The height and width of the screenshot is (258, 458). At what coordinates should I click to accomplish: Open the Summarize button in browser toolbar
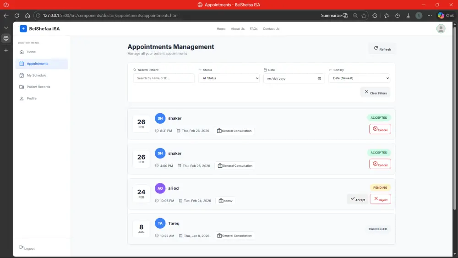click(x=334, y=16)
